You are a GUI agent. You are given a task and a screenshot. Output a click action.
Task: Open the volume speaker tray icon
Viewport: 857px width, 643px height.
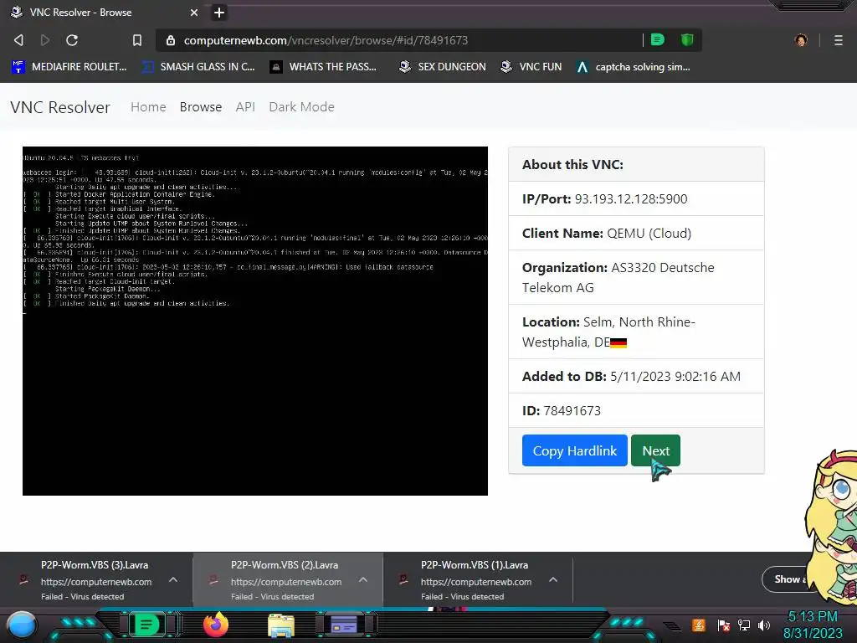pos(763,625)
